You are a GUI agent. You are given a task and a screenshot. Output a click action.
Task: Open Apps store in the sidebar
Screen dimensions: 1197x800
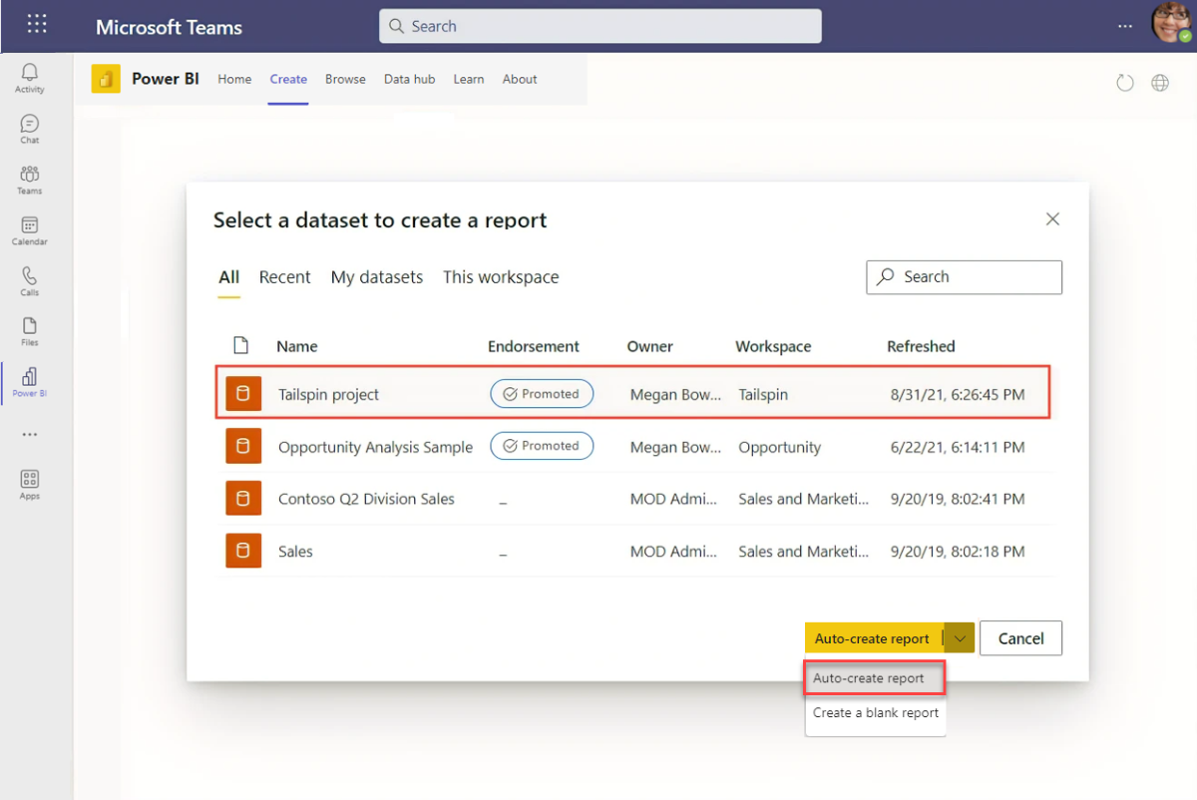[x=30, y=485]
